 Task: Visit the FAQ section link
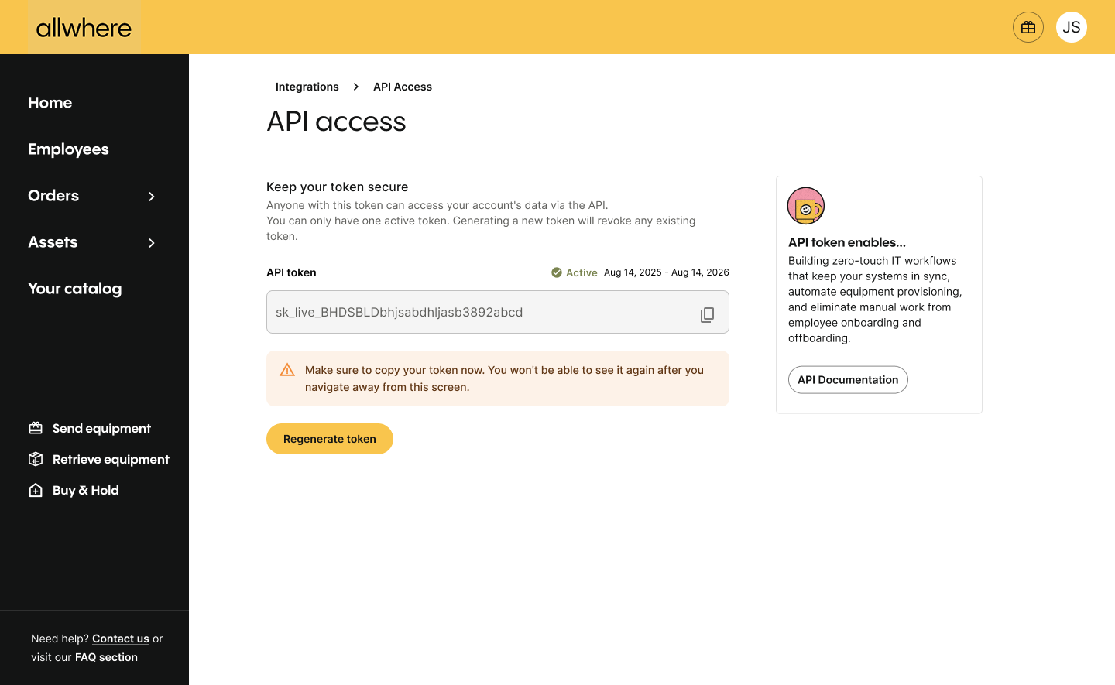click(x=106, y=657)
